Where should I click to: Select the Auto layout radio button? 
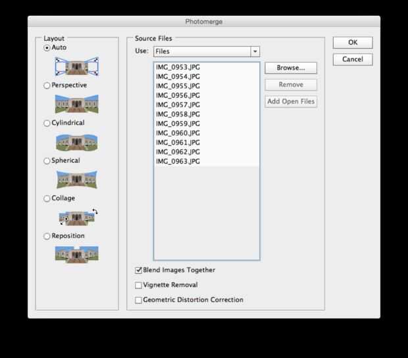(47, 48)
